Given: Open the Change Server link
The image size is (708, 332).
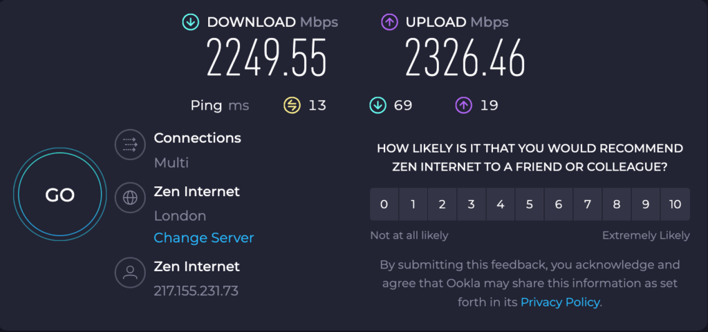Looking at the screenshot, I should pos(204,238).
